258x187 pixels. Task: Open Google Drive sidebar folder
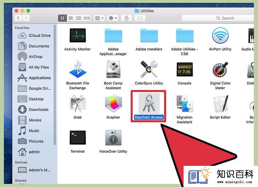click(x=34, y=88)
